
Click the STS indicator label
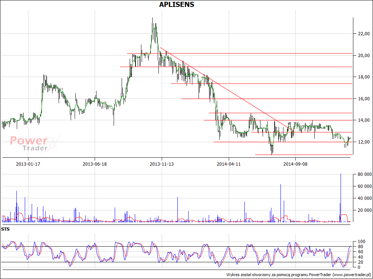coord(5,230)
